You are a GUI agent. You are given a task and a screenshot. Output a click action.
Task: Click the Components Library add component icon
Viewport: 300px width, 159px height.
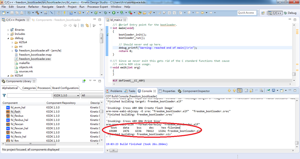coord(84,81)
